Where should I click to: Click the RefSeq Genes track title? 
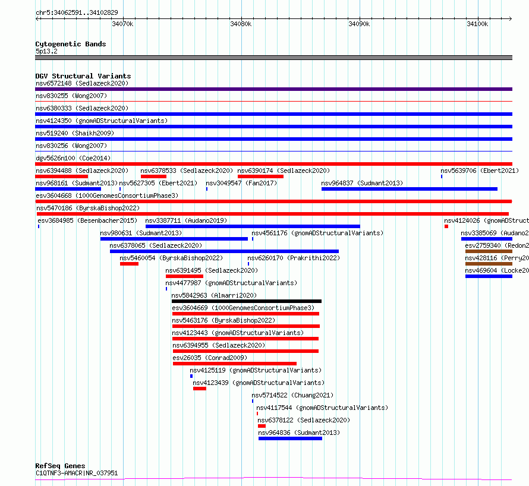60,466
